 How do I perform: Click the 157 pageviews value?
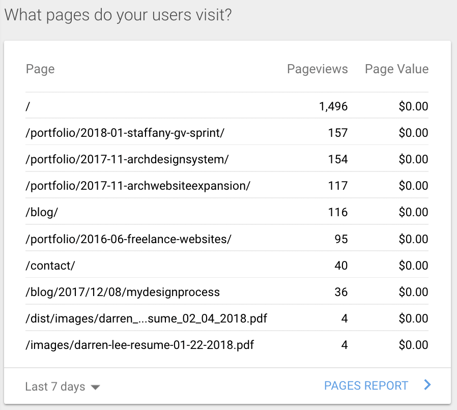point(338,133)
